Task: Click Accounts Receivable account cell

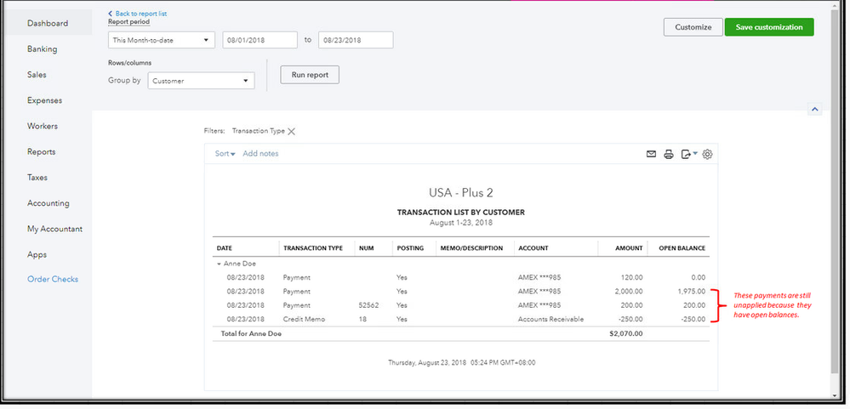Action: (551, 320)
